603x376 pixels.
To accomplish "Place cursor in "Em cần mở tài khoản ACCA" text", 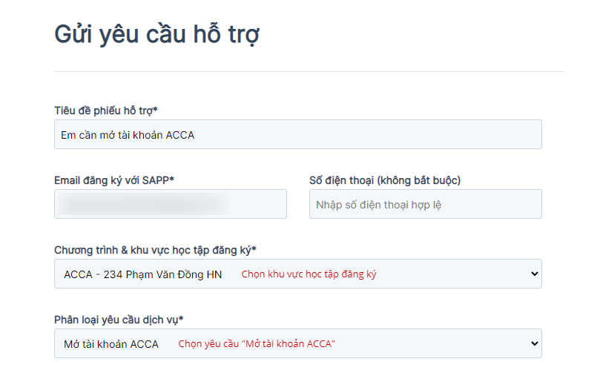I will click(x=128, y=135).
